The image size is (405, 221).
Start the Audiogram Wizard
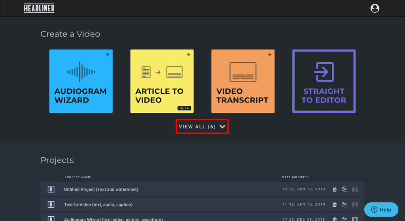point(81,81)
